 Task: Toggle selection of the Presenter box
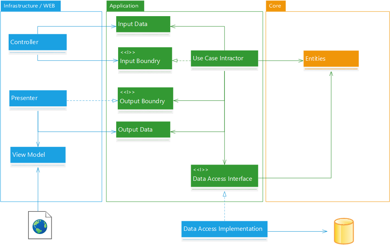coord(38,98)
